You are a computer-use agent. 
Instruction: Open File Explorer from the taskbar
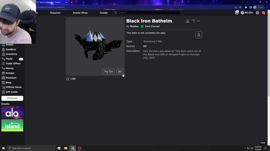point(66,148)
